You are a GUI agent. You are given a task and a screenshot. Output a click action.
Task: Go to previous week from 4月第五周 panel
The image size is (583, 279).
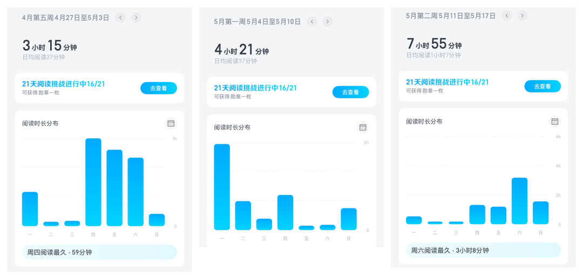coord(120,17)
